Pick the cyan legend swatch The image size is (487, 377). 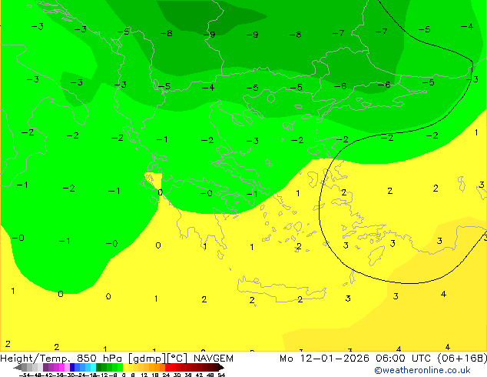pyautogui.click(x=93, y=367)
